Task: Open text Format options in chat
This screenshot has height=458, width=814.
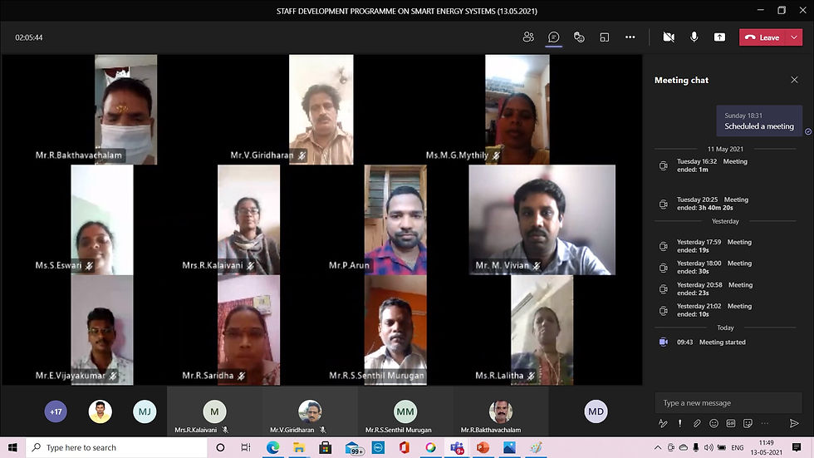Action: 663,423
